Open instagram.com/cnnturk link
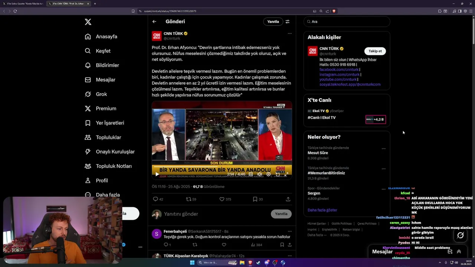Screen dimensions: 475x267 point(340,75)
